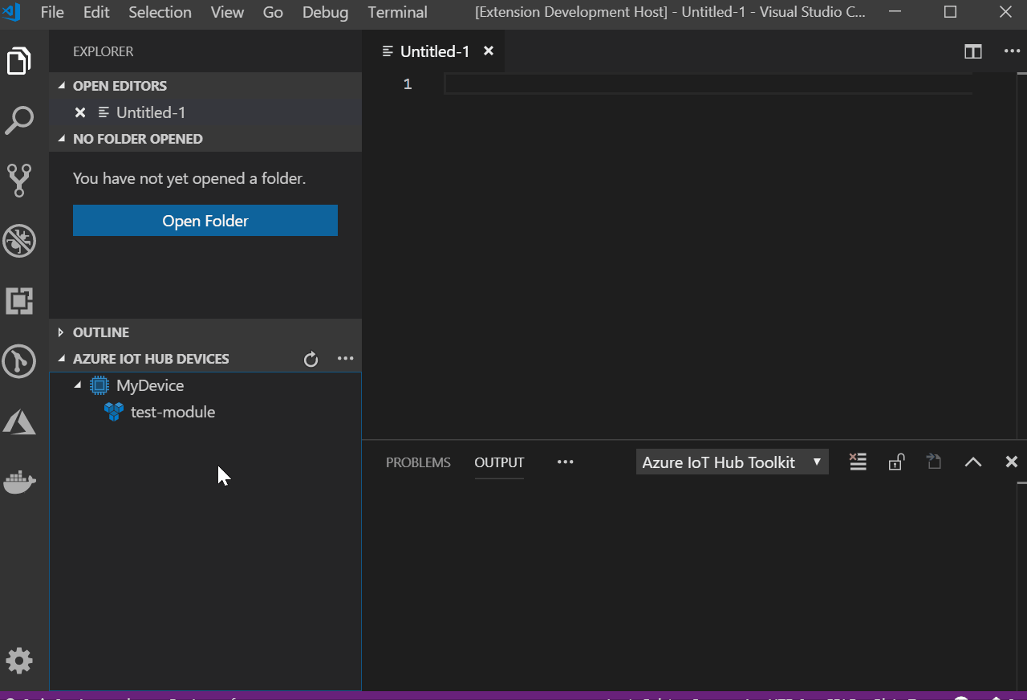Open the Debug menu
Viewport: 1027px width, 700px height.
[x=325, y=12]
